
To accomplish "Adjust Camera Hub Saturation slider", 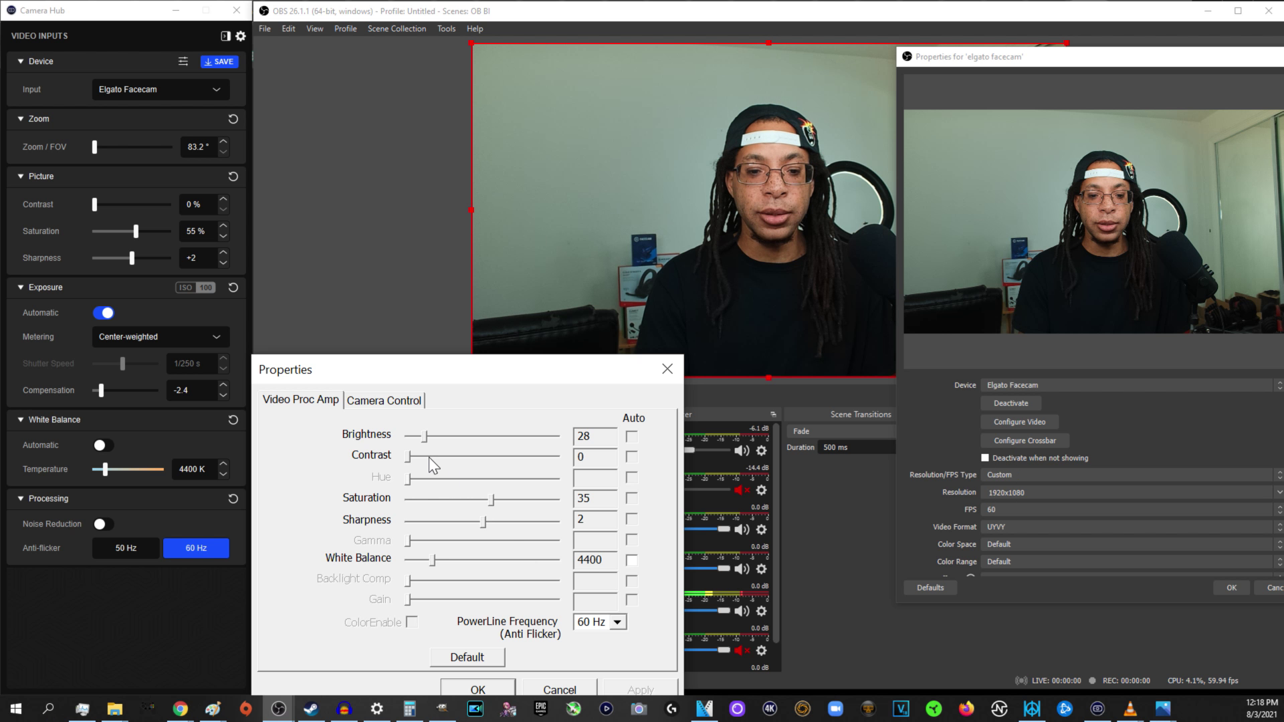I will (136, 231).
